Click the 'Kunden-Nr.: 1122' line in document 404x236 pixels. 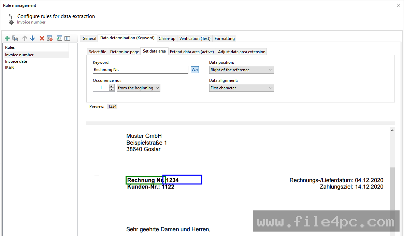tap(151, 187)
